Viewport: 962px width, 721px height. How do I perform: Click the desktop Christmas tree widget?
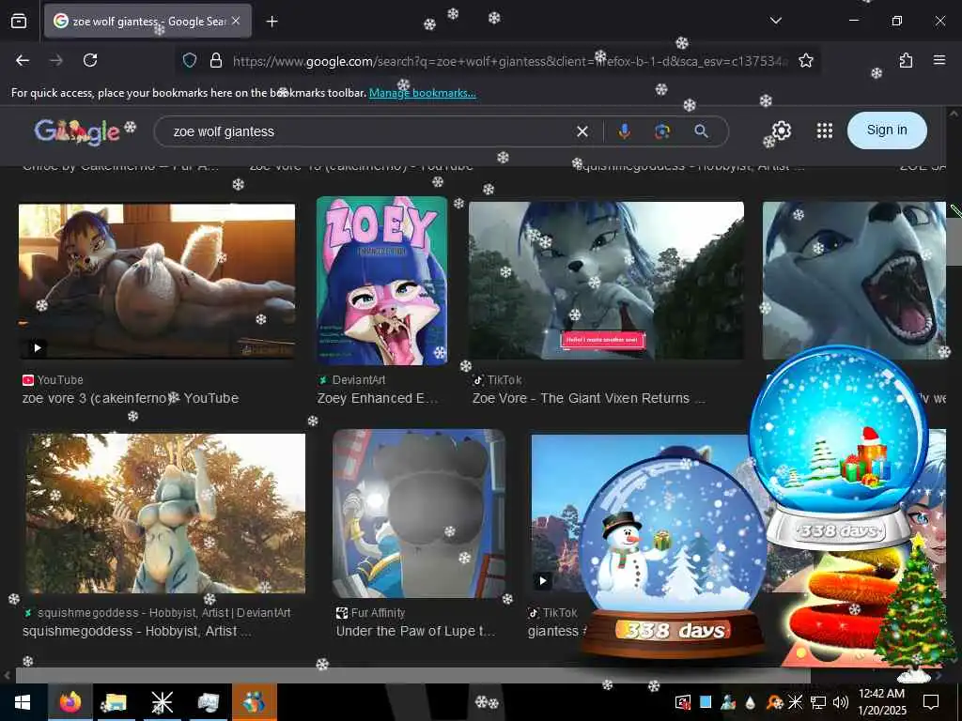pos(915,610)
